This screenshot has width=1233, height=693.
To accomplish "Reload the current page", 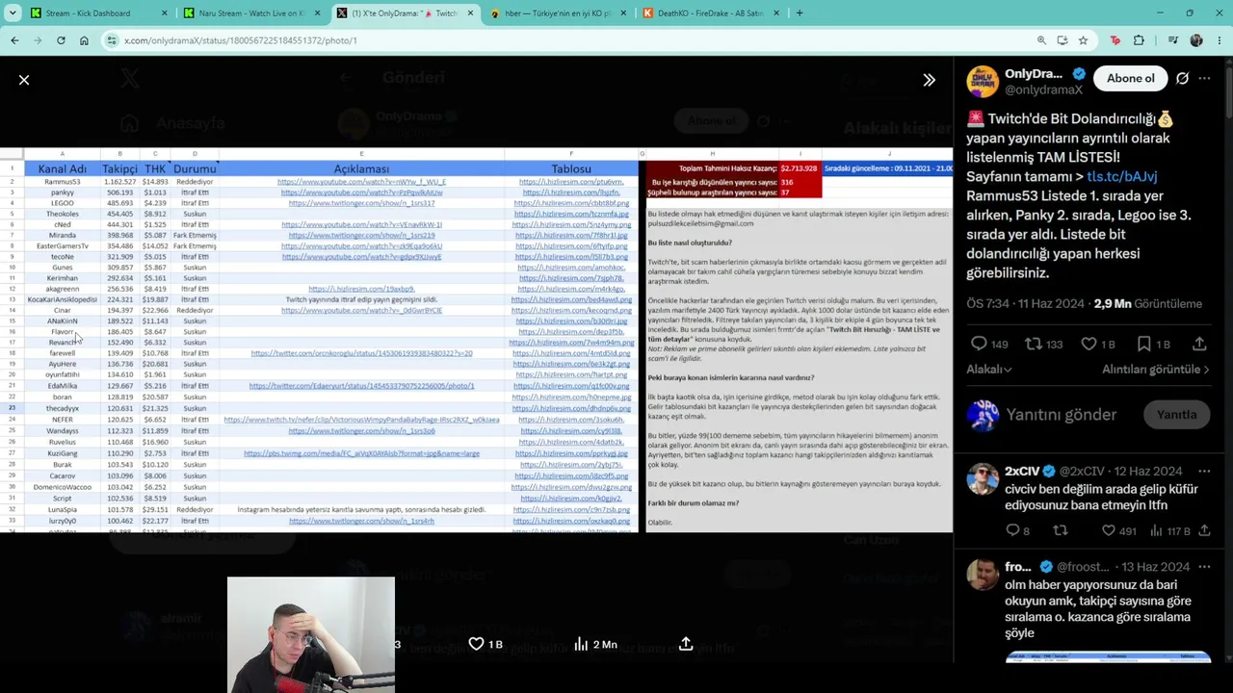I will tap(61, 40).
